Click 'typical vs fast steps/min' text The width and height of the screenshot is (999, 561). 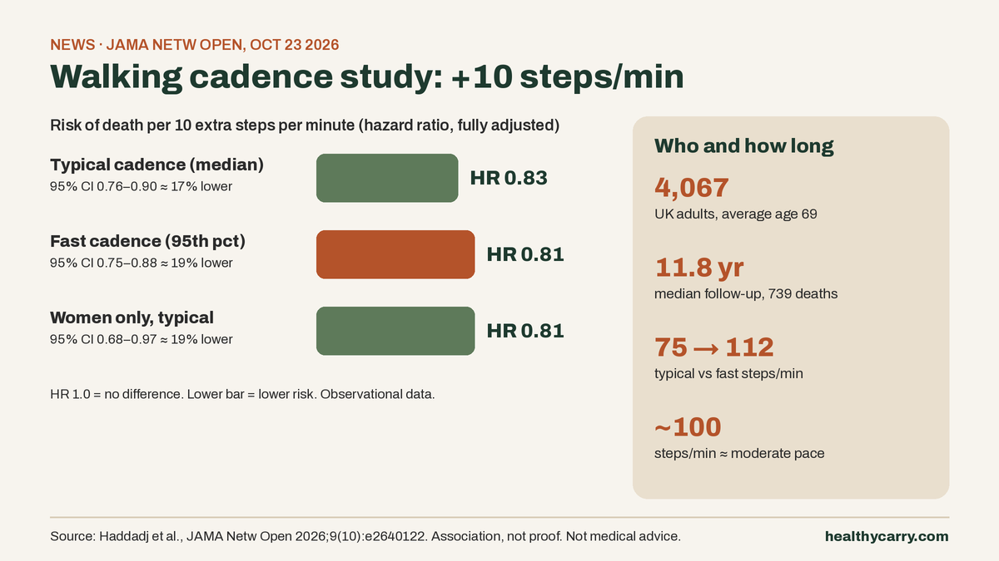728,374
